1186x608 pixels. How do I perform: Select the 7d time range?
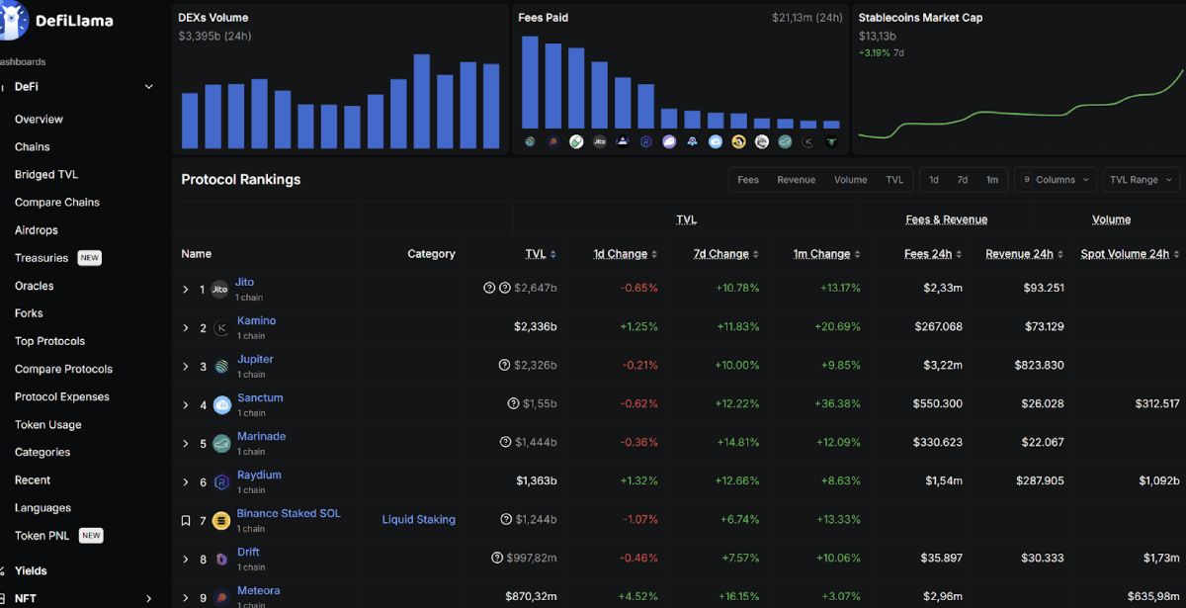(x=963, y=180)
